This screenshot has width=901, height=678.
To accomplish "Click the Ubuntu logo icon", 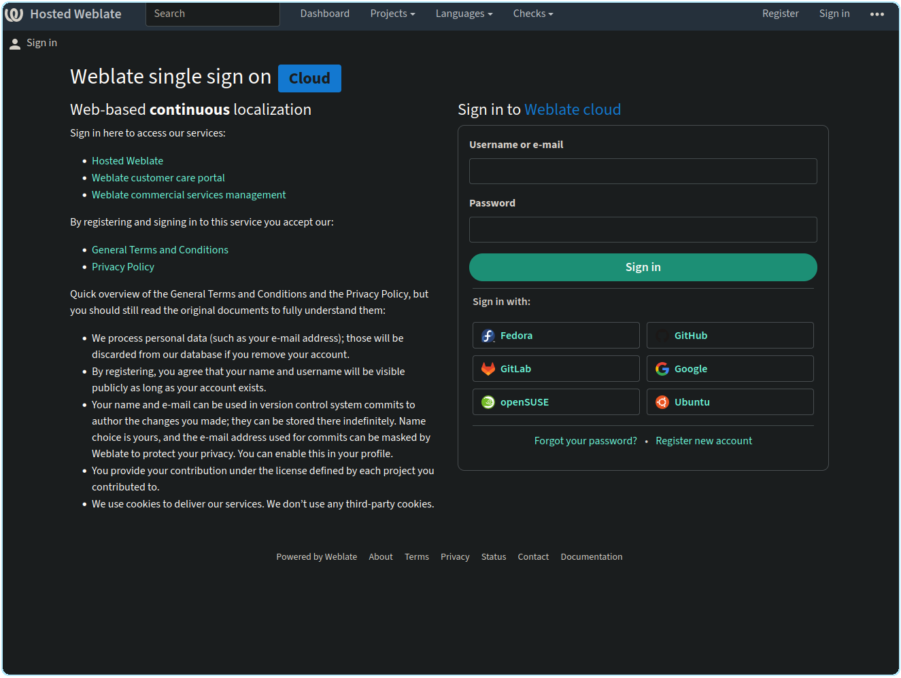I will 662,402.
